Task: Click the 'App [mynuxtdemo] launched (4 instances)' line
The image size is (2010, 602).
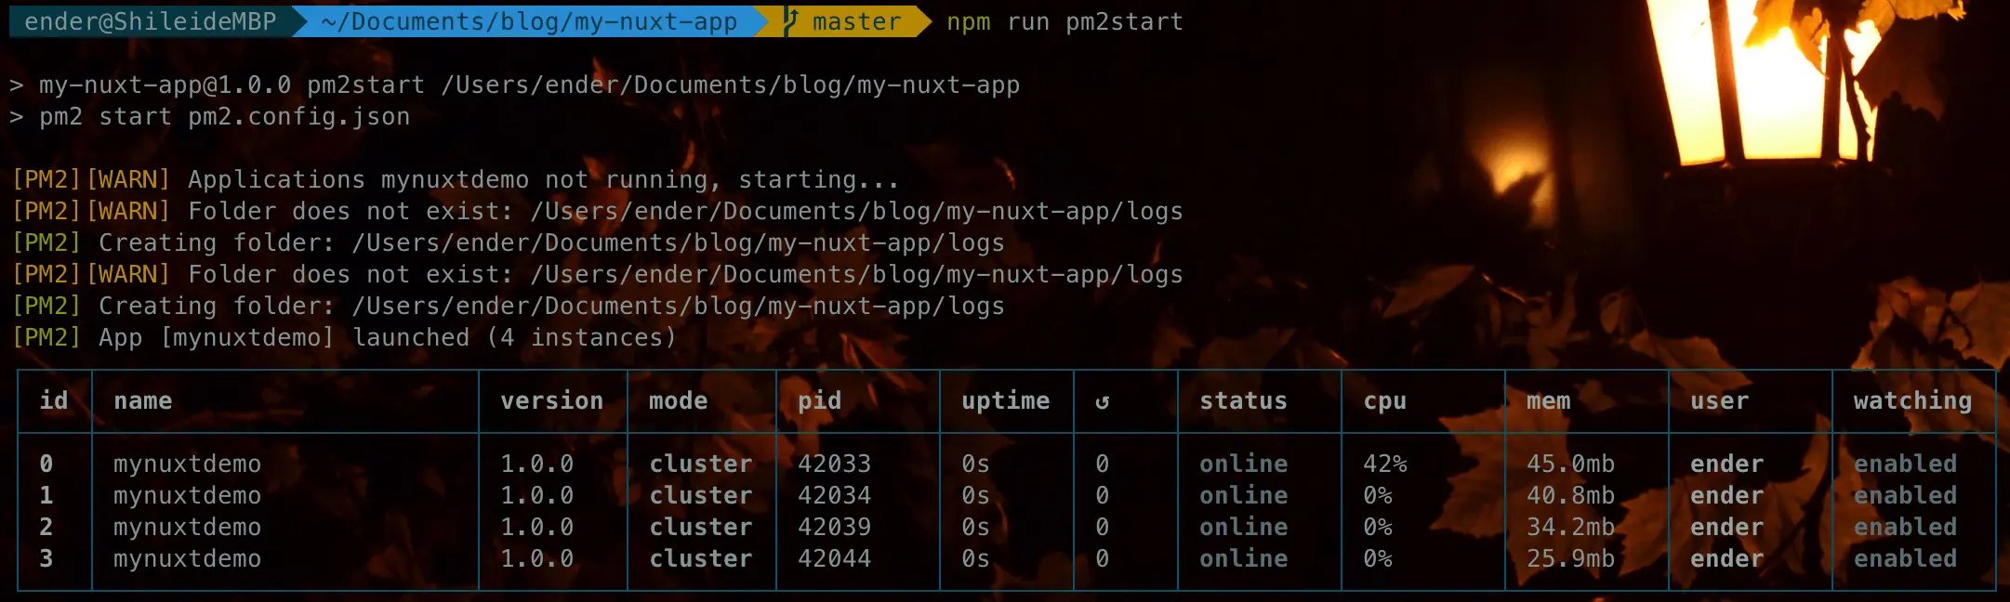Action: click(344, 337)
